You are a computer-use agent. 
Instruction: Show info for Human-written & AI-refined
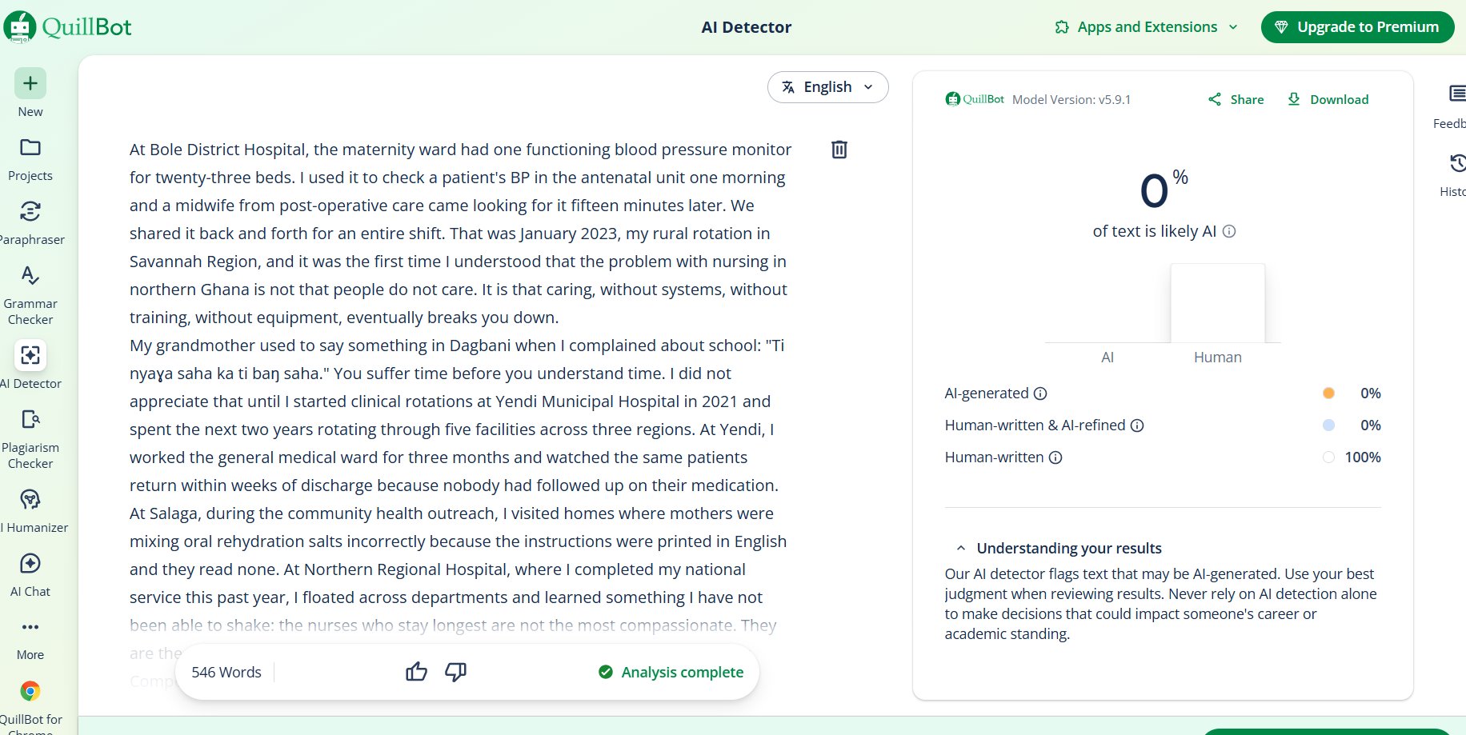coord(1137,425)
